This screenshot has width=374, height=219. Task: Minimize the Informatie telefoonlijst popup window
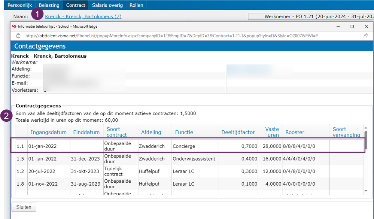[338, 27]
